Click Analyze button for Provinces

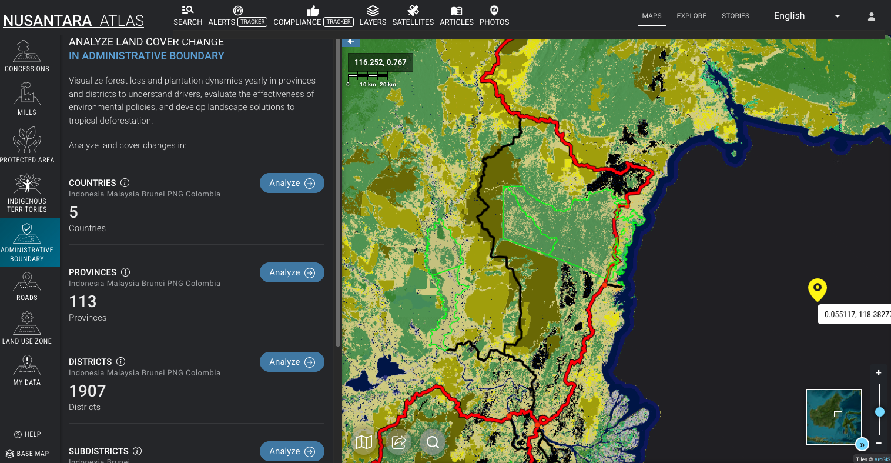[x=292, y=272]
